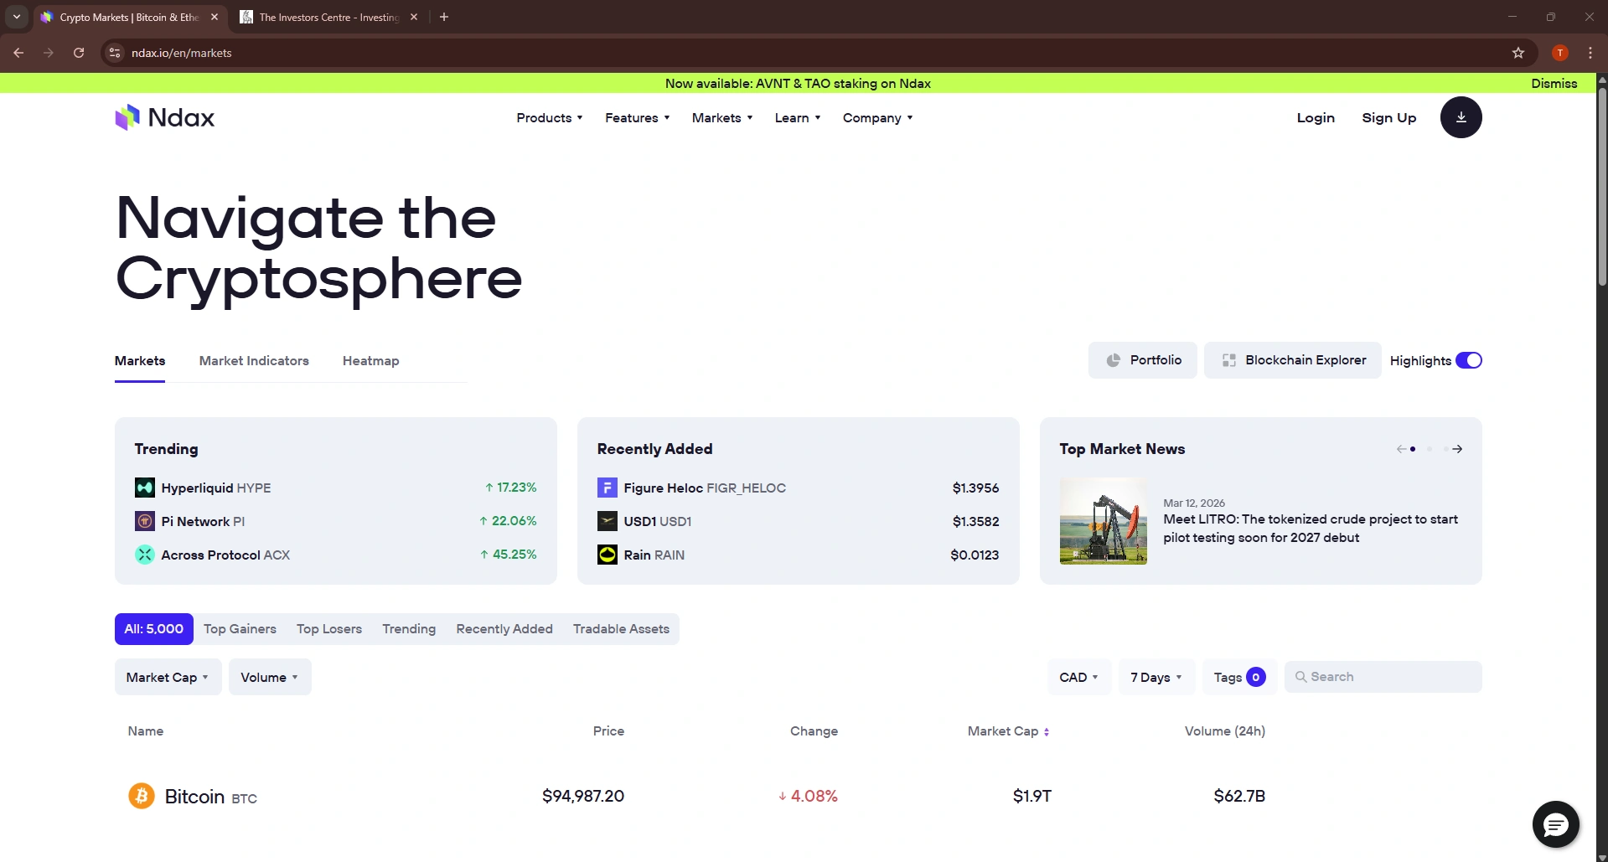
Task: Click the Bitcoin orange coin icon
Action: tap(142, 796)
